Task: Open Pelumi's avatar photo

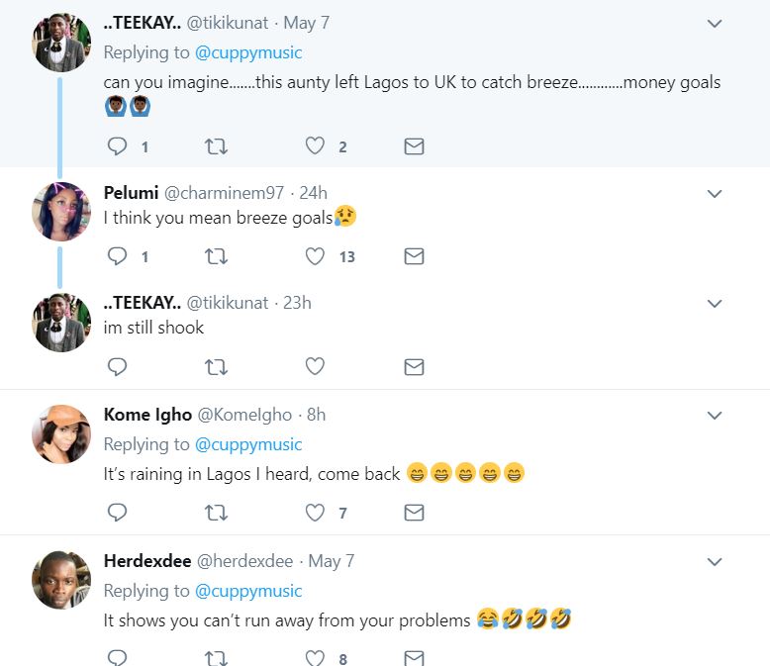Action: tap(61, 212)
